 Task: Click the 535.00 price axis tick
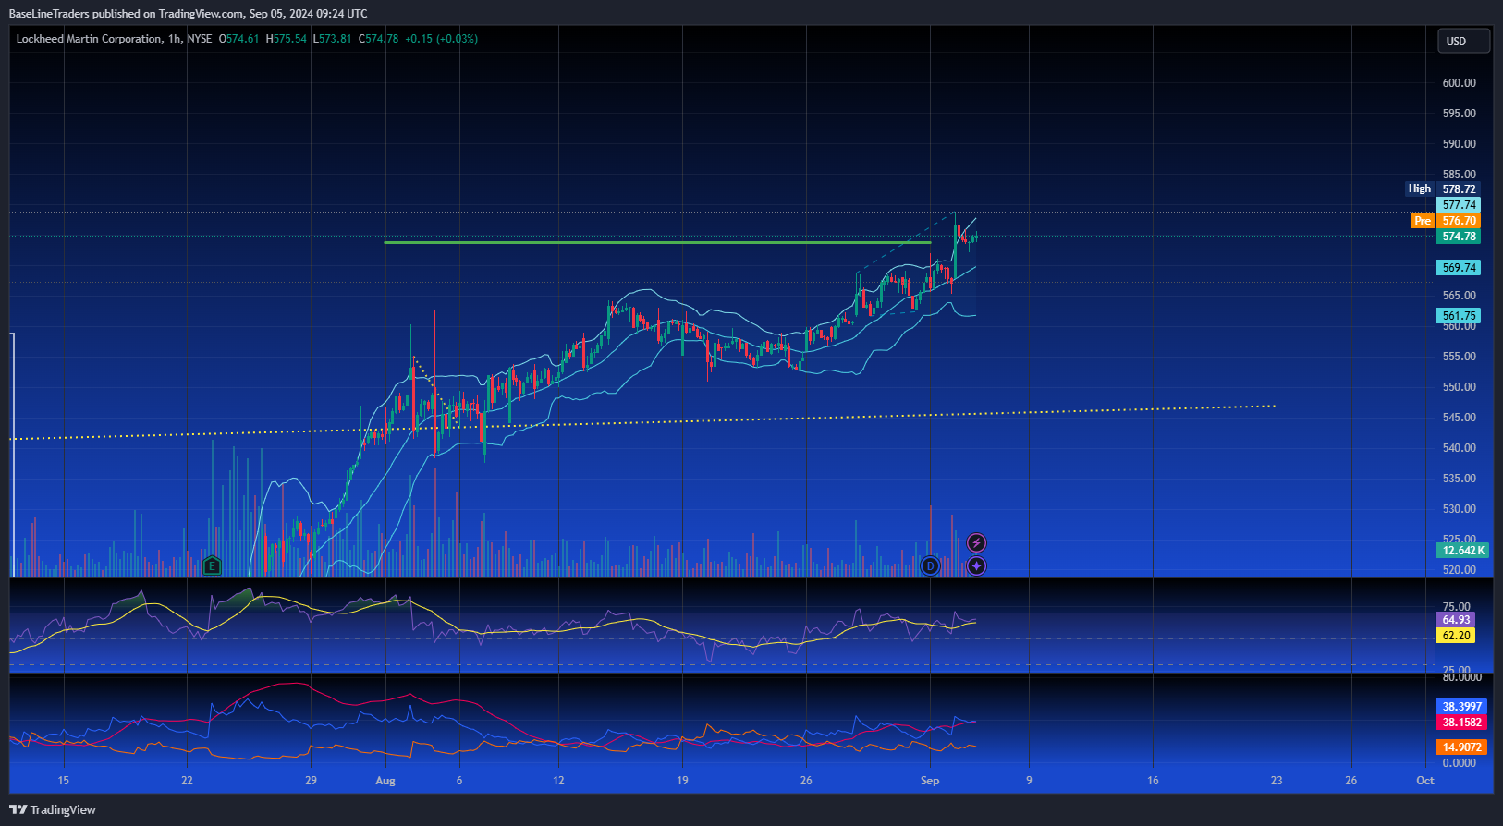pyautogui.click(x=1459, y=479)
